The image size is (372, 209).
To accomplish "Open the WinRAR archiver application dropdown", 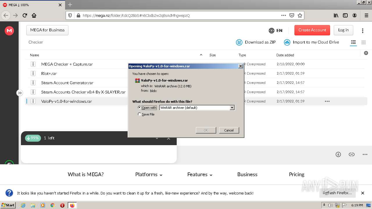I will (197, 108).
